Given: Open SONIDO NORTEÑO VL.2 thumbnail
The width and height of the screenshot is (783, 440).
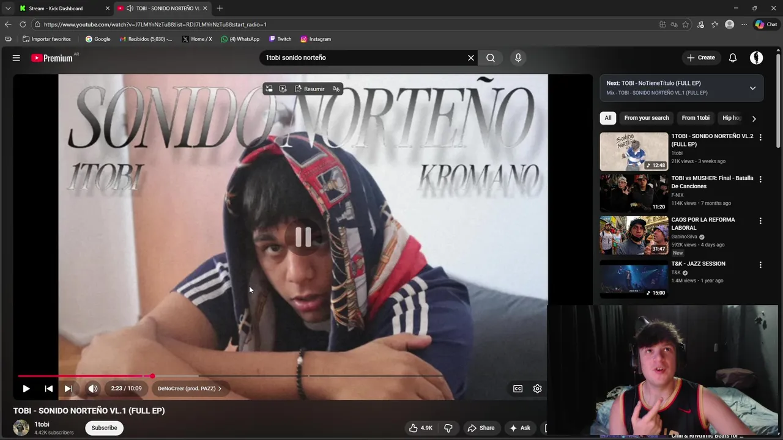Looking at the screenshot, I should pos(634,152).
